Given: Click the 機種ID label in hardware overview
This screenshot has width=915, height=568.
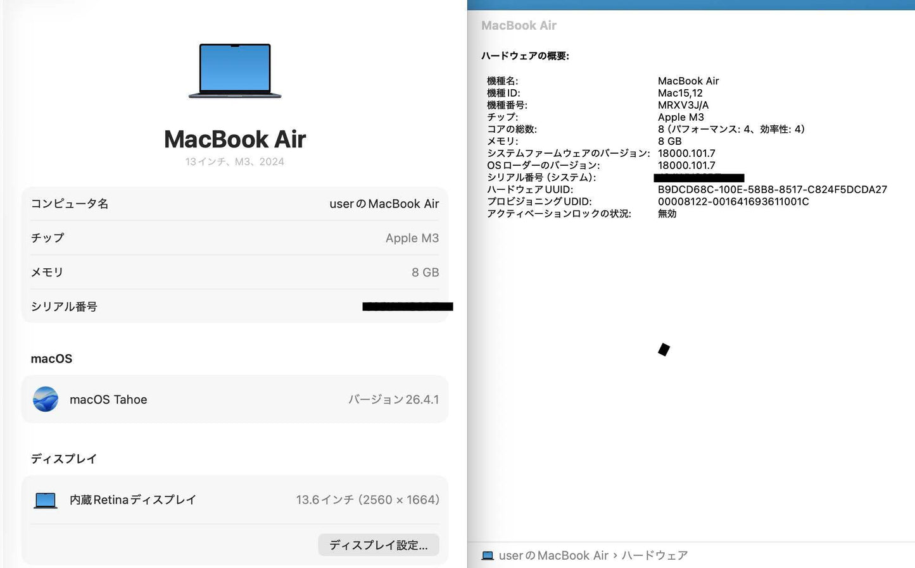Looking at the screenshot, I should point(503,93).
